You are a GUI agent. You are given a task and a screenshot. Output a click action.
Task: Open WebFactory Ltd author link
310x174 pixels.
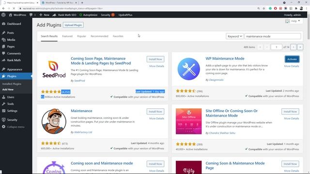[x=83, y=132]
